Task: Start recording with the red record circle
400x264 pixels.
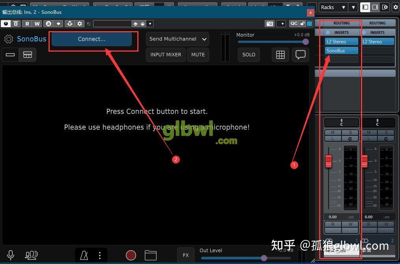Action: coord(131,255)
